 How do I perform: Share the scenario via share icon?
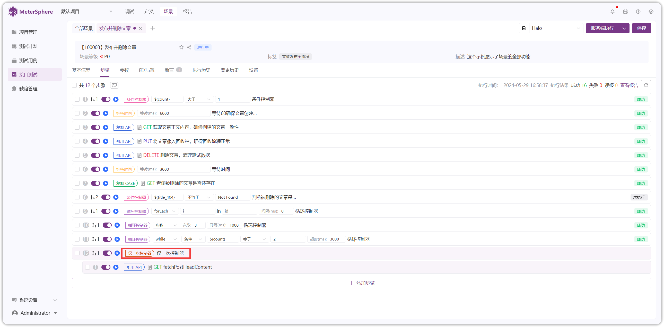(x=189, y=47)
